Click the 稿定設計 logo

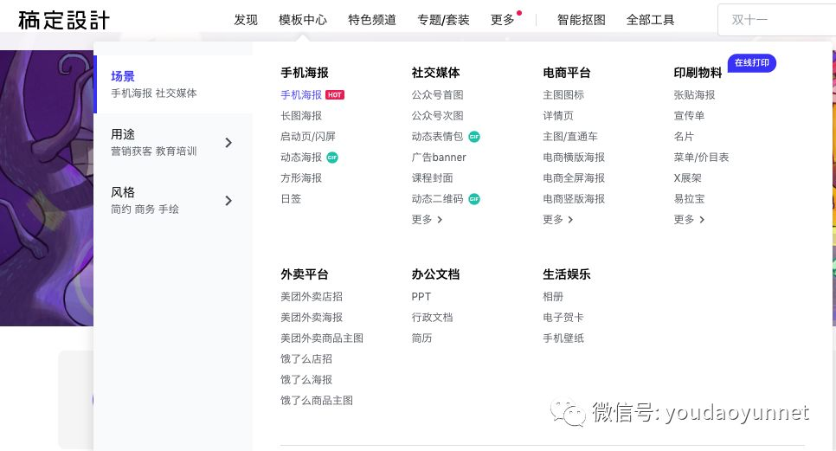click(x=64, y=20)
